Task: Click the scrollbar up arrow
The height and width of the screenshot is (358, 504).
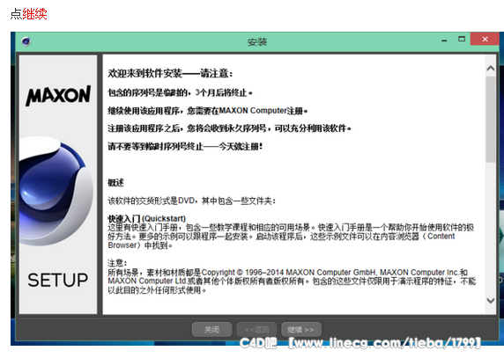Action: 491,69
